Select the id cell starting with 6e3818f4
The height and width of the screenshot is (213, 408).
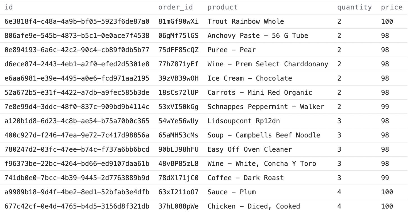point(77,21)
